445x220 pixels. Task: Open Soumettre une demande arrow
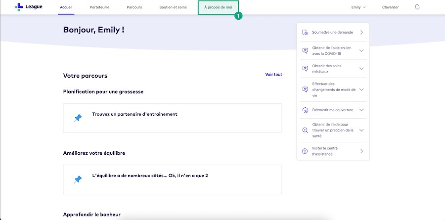point(361,32)
